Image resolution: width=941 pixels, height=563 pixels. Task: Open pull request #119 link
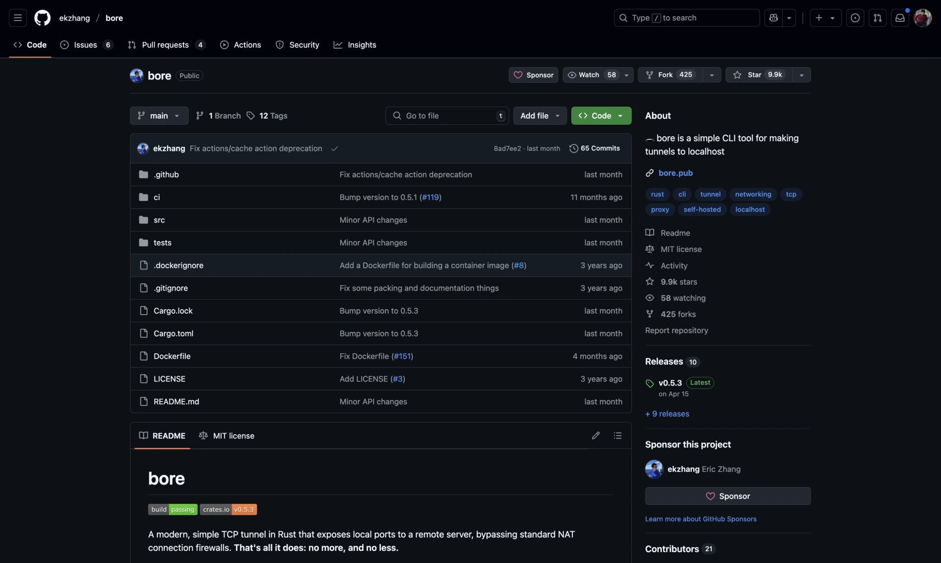coord(430,197)
